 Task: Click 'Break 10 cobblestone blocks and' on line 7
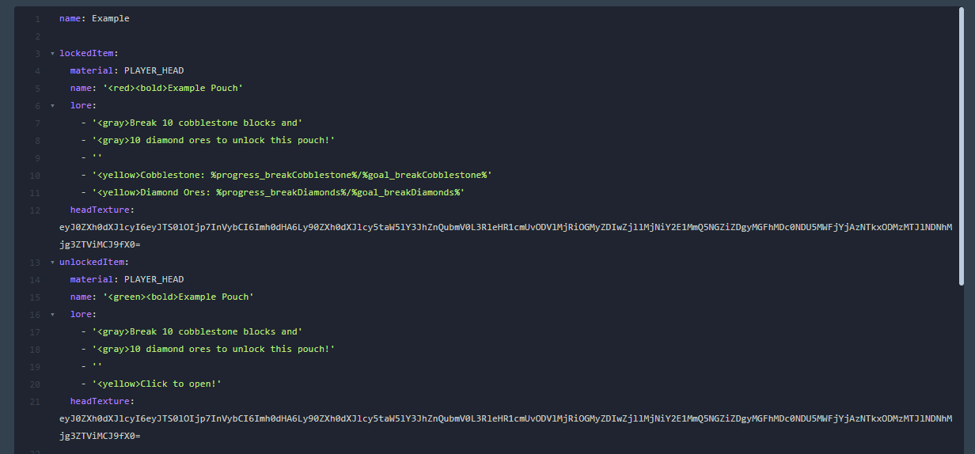point(197,123)
